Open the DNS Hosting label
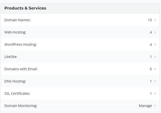This screenshot has height=113, width=161. [x=15, y=81]
